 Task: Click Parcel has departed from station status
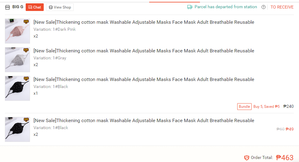pos(226,7)
